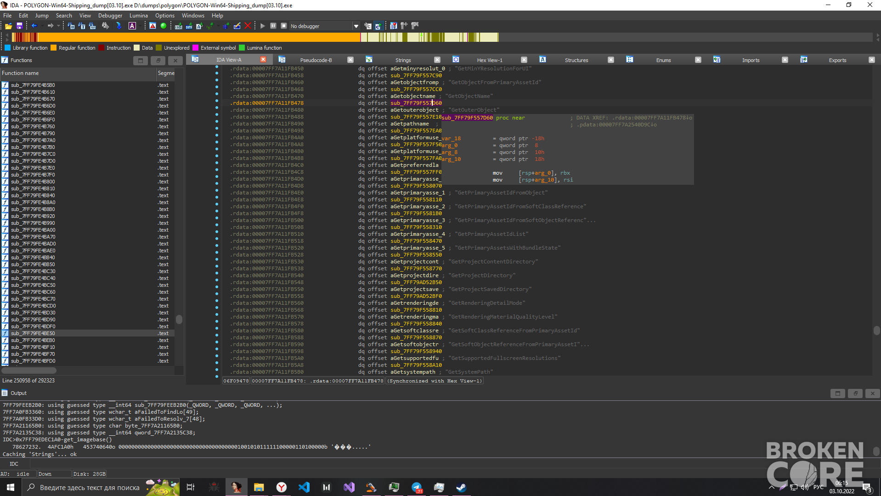Viewport: 881px width, 496px height.
Task: Click the Jump forward arrow icon
Action: pyautogui.click(x=51, y=26)
